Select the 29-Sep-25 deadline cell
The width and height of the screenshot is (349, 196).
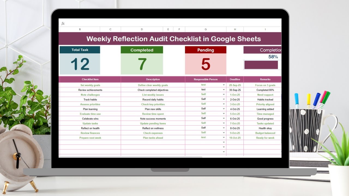coord(235,85)
